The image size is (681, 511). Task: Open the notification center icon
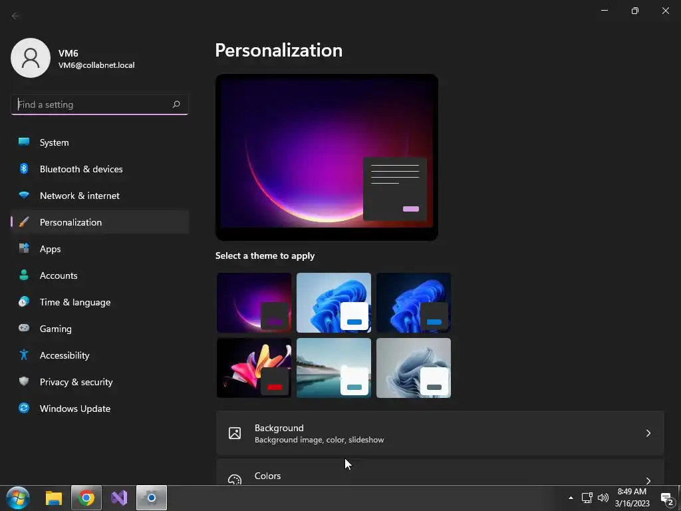[668, 499]
